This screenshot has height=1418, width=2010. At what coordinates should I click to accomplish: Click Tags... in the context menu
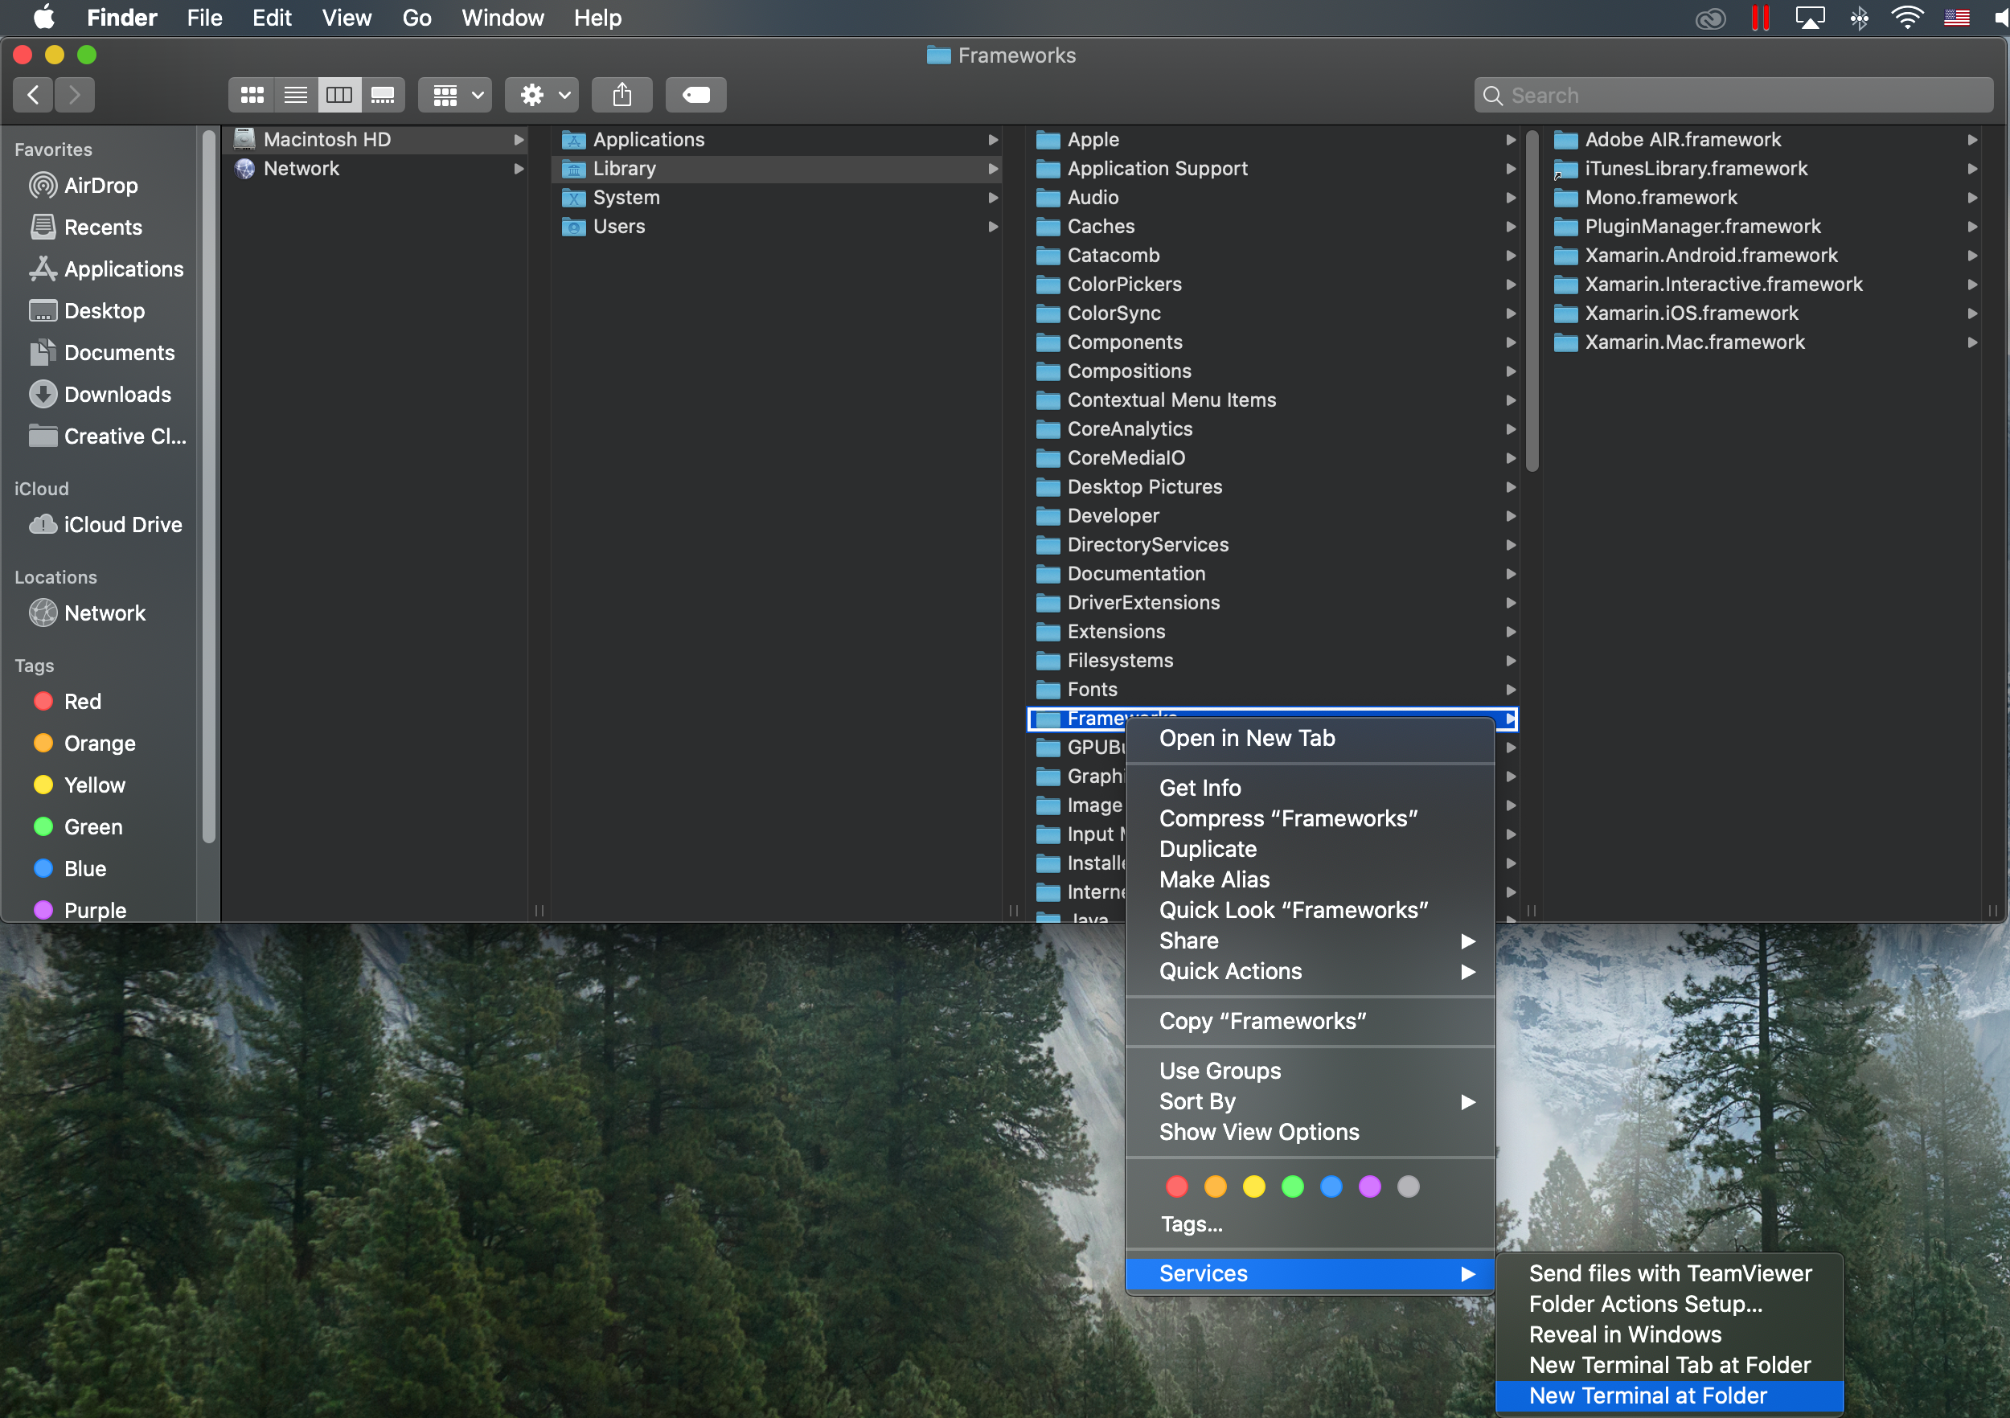tap(1191, 1223)
